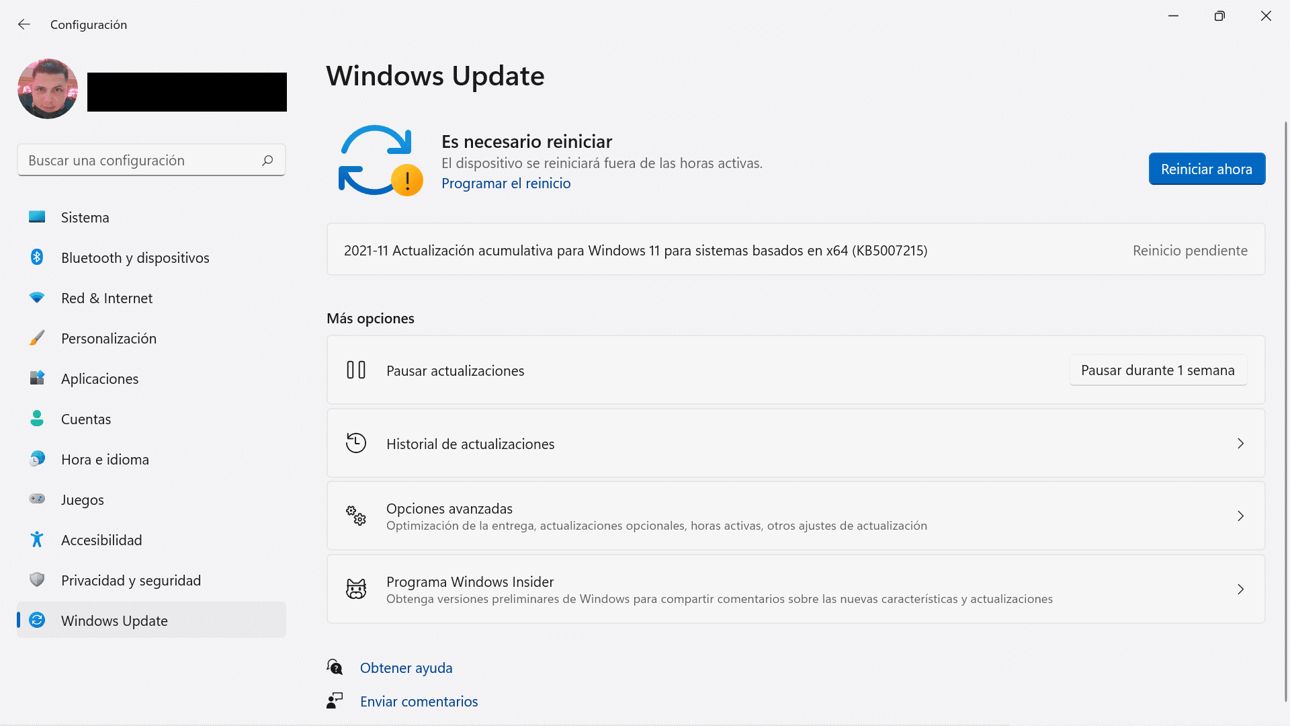Click the Reinicio pendiente status text
Image resolution: width=1290 pixels, height=726 pixels.
(x=1190, y=251)
